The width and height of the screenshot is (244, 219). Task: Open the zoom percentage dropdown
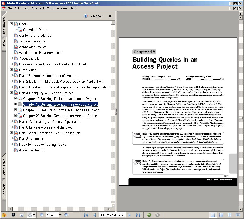(x=60, y=215)
